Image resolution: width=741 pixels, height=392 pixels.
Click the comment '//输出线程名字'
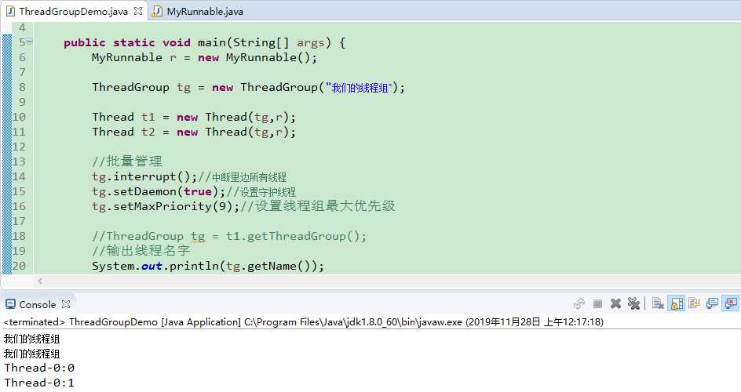[x=141, y=250]
